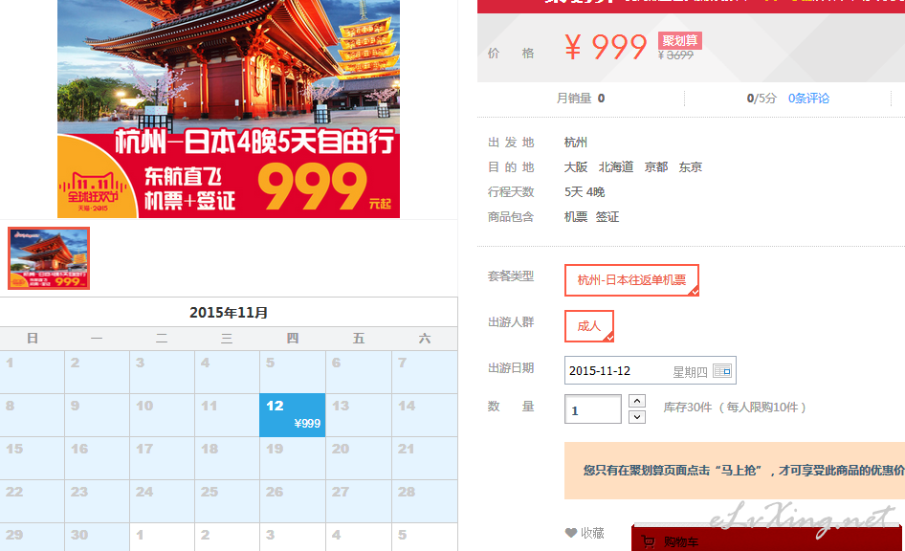Screen dimensions: 905x551
Task: Click the 聚划算 badge
Action: point(680,40)
